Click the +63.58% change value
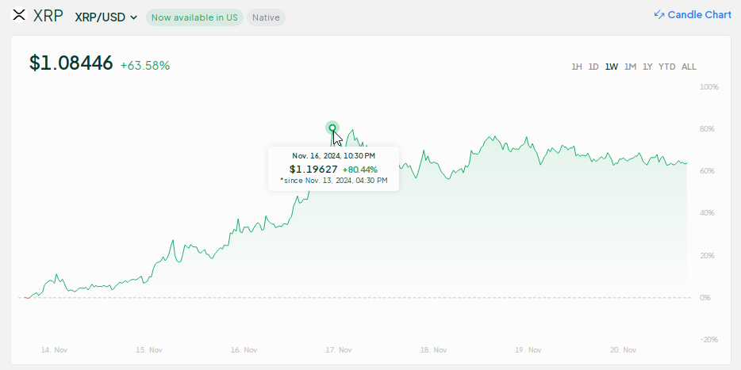This screenshot has height=370, width=741. (145, 66)
